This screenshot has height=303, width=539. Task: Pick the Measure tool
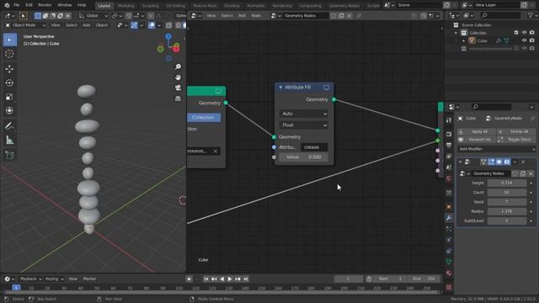click(9, 141)
